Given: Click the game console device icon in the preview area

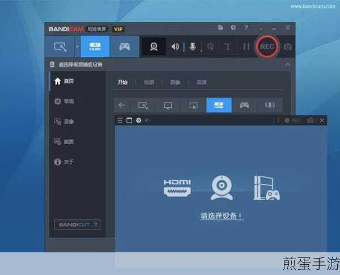Looking at the screenshot, I should (x=267, y=188).
